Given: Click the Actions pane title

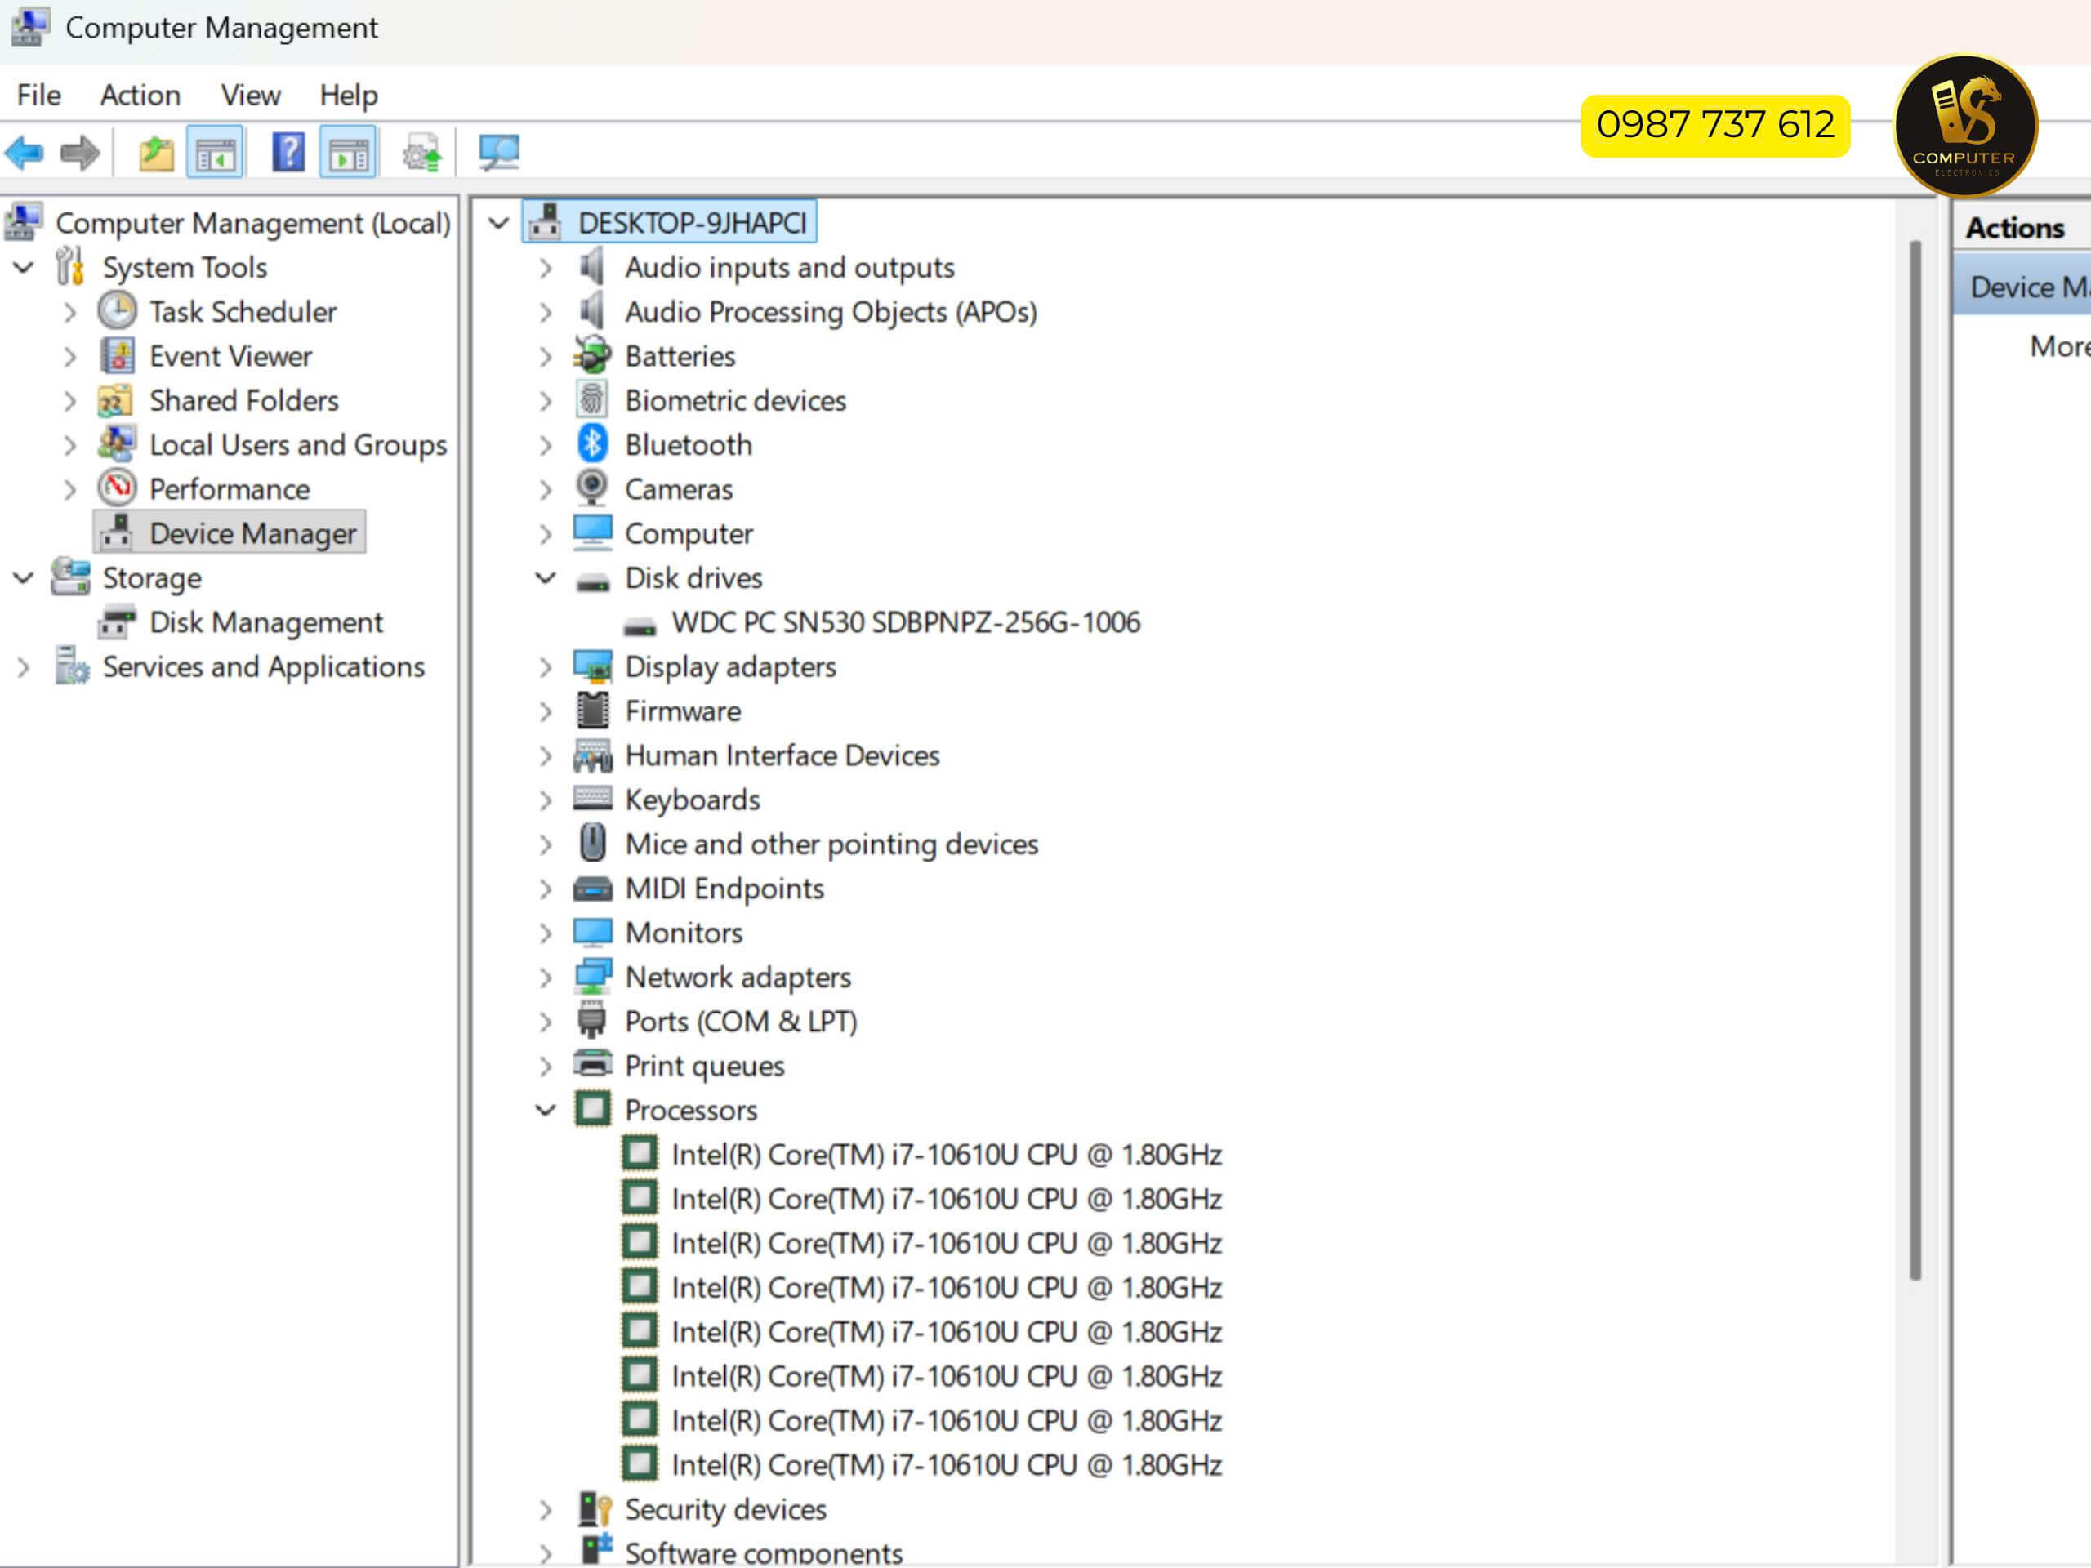Looking at the screenshot, I should pos(2015,228).
